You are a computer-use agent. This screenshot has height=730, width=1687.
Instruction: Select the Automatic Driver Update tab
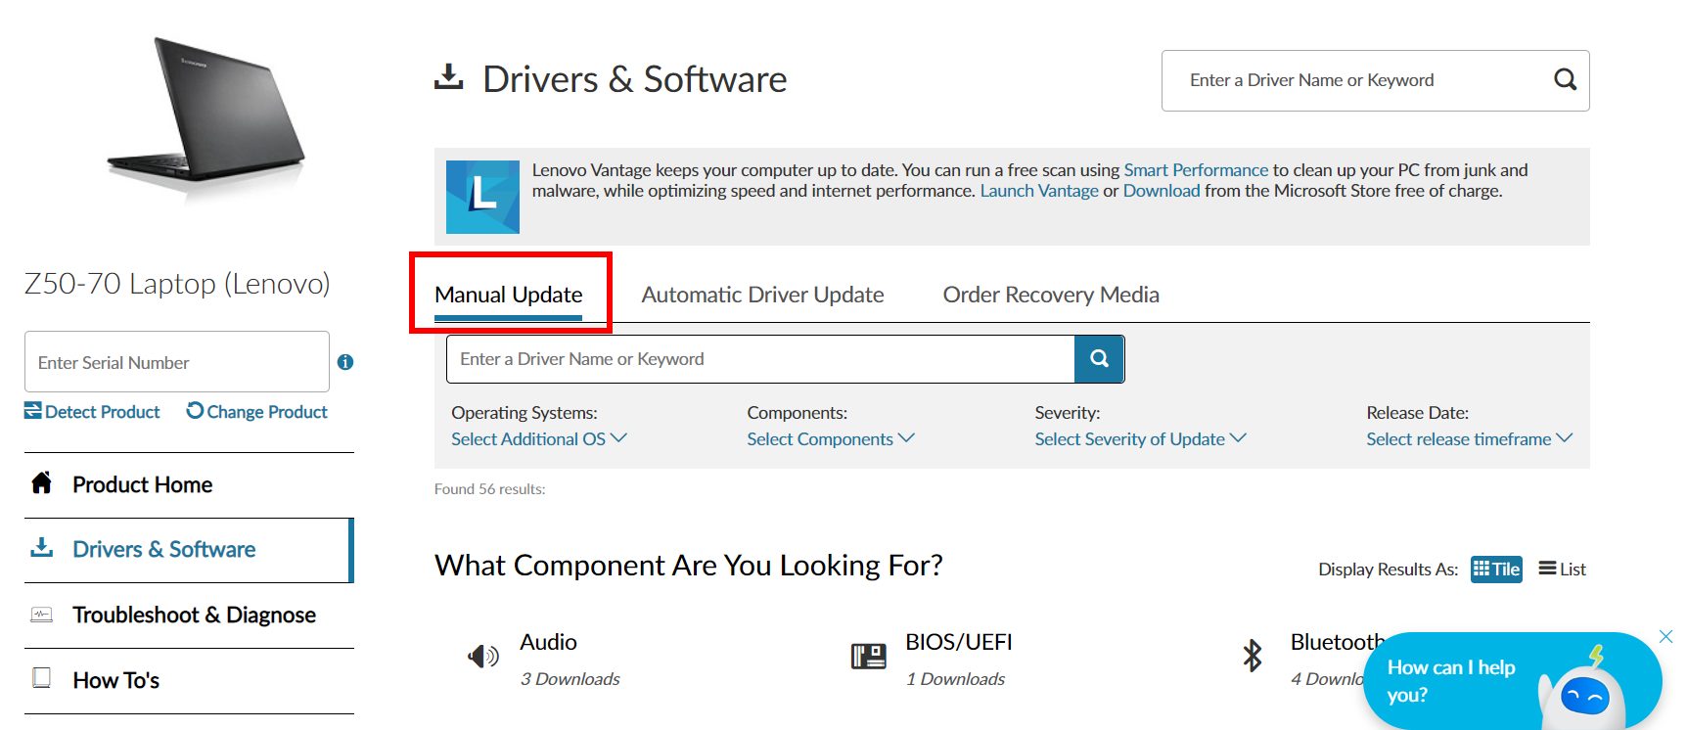point(762,295)
